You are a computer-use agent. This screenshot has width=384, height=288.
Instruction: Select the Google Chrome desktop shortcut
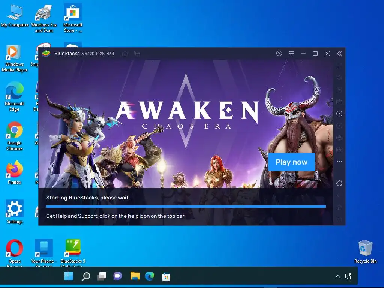[x=15, y=136]
